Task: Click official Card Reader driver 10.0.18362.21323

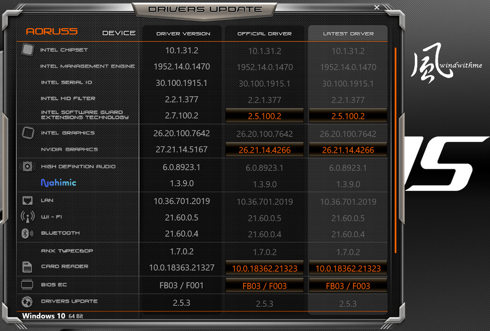Action: (x=264, y=268)
